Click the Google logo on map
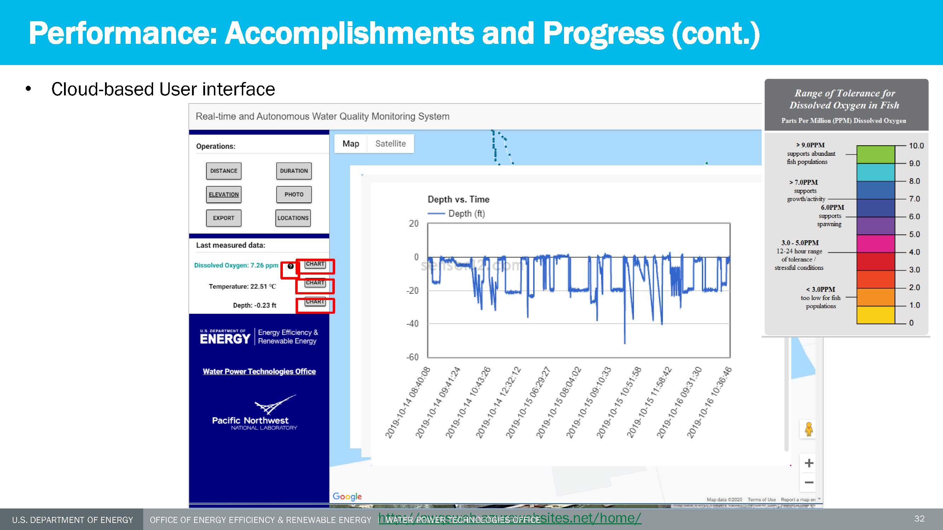This screenshot has width=943, height=530. (347, 496)
